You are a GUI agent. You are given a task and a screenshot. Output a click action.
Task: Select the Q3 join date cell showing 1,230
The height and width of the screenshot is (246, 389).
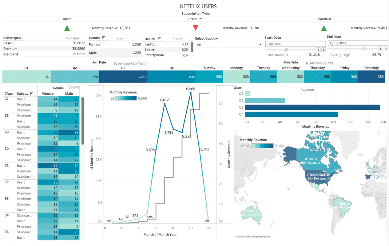click(123, 77)
